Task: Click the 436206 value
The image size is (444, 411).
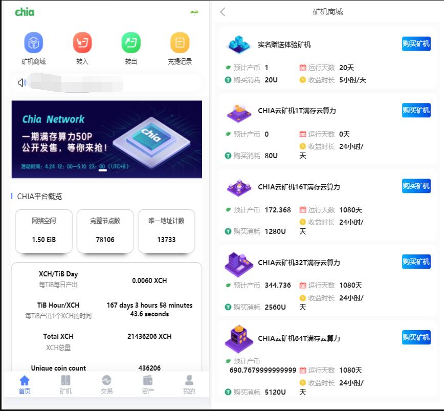Action: point(149,368)
